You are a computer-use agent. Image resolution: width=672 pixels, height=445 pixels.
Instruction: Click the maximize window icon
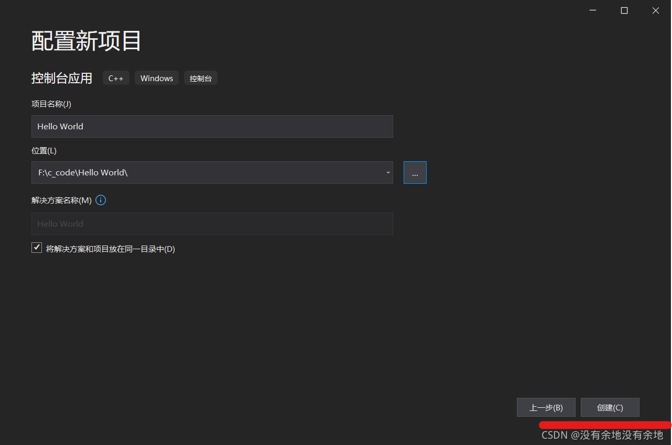[x=624, y=10]
